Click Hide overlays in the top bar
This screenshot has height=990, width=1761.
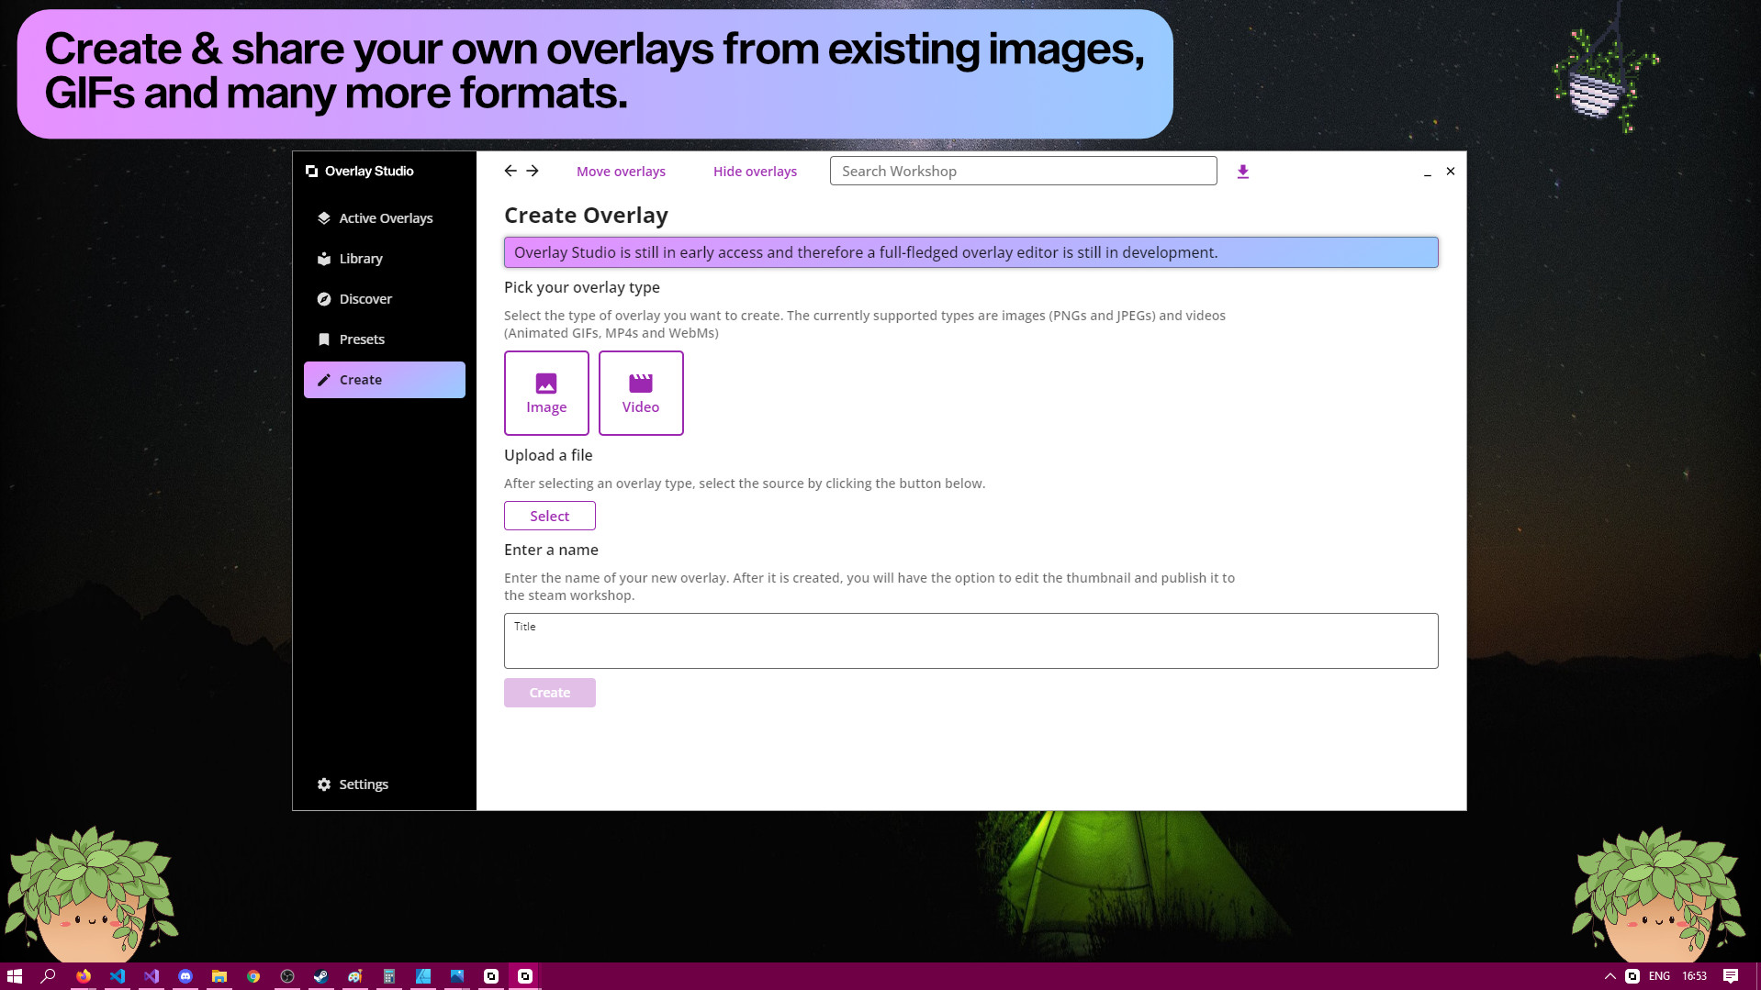[x=755, y=172]
